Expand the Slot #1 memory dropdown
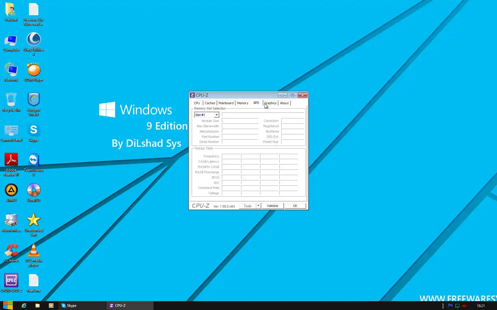The height and width of the screenshot is (310, 497). 217,115
